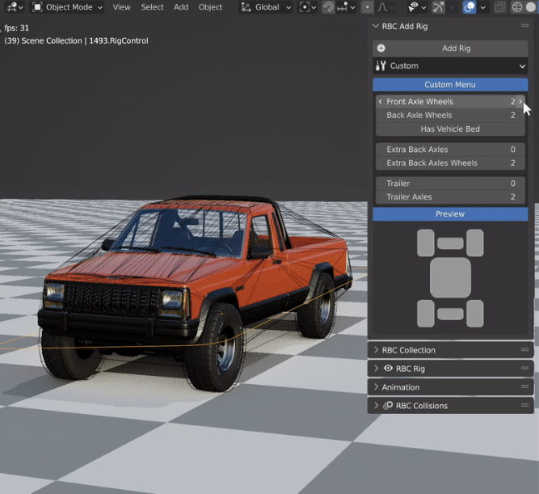This screenshot has width=539, height=494.
Task: Decrease Front Axle Wheels with left arrow
Action: (380, 102)
